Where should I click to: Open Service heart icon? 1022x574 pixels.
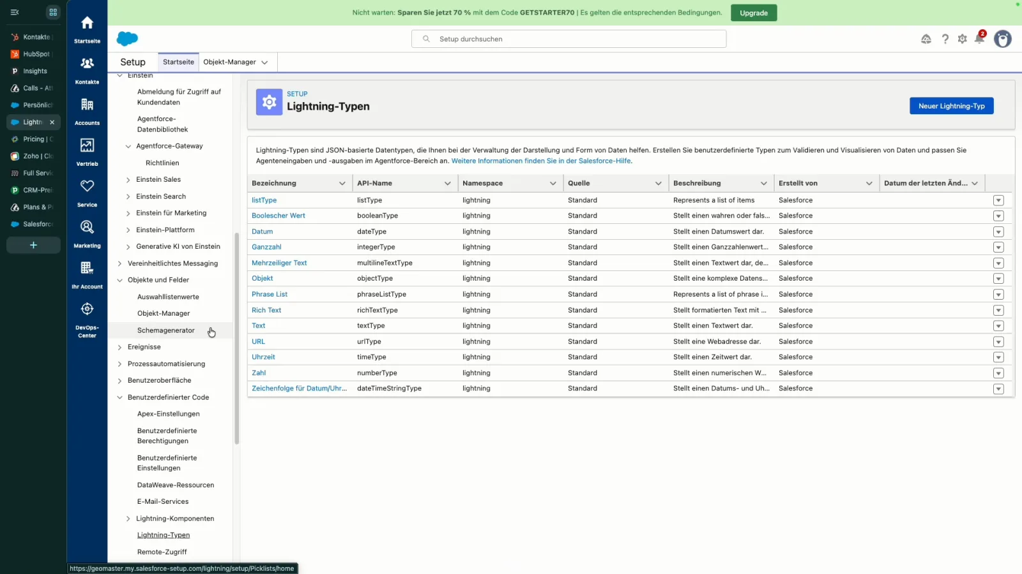coord(87,186)
